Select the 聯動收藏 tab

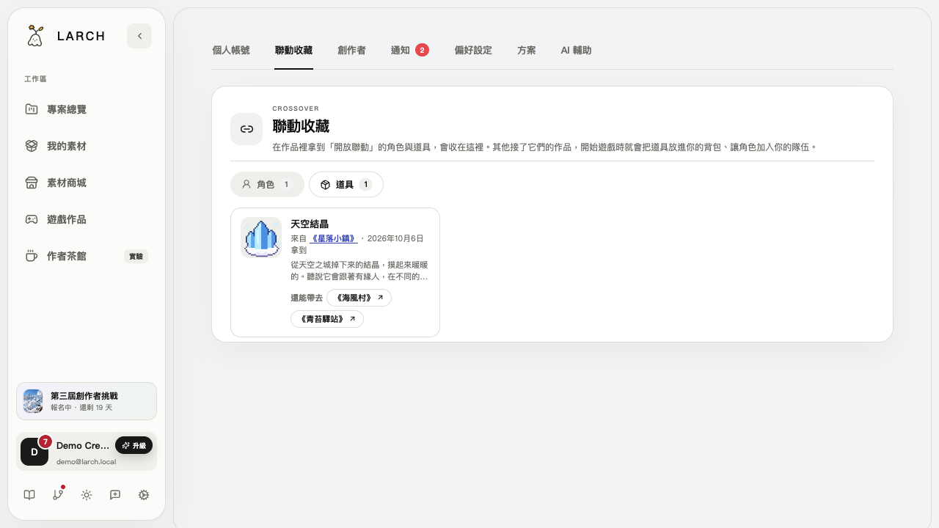tap(293, 51)
